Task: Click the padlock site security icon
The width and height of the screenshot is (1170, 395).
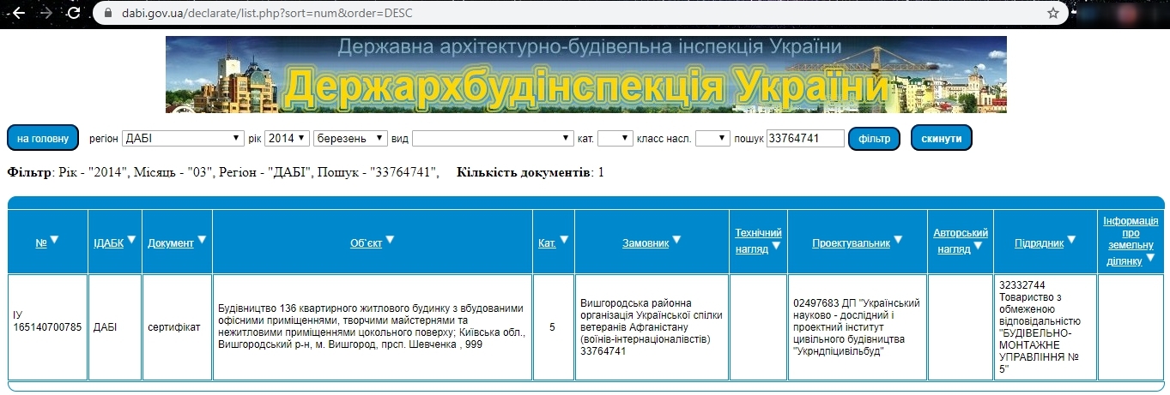Action: click(107, 13)
